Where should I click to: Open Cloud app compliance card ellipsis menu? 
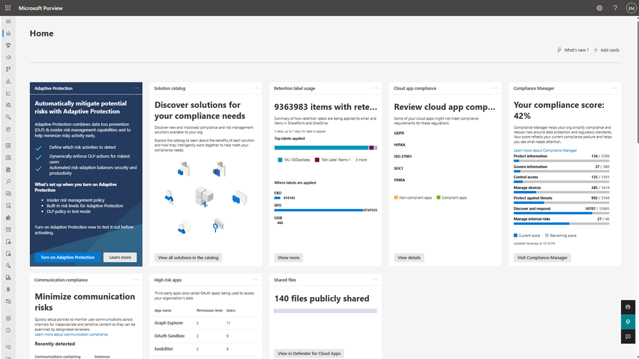[496, 88]
